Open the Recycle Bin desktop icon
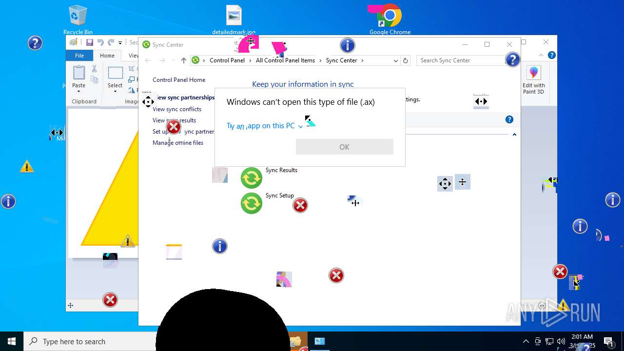624x351 pixels. (78, 19)
